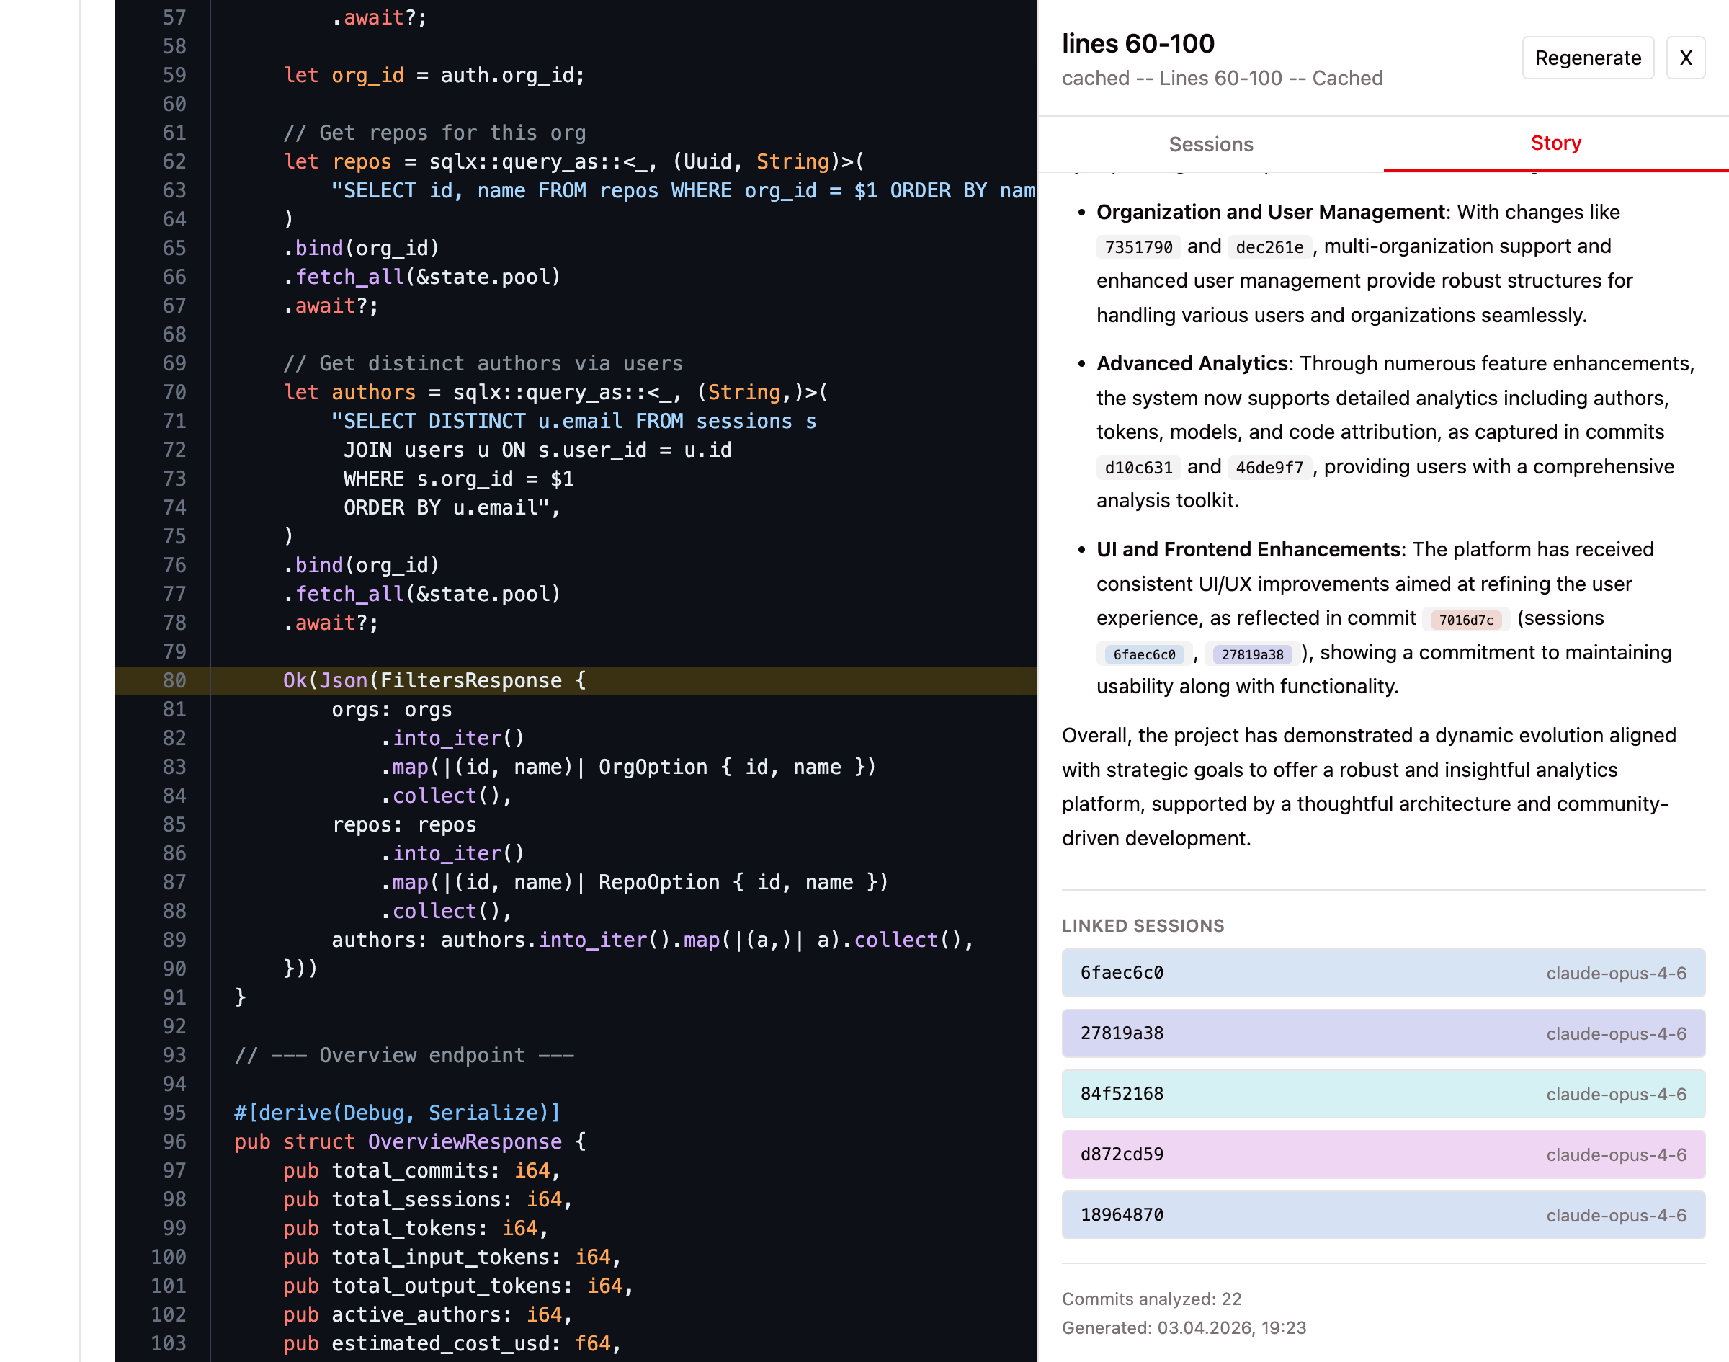Close the story panel with X

1685,58
